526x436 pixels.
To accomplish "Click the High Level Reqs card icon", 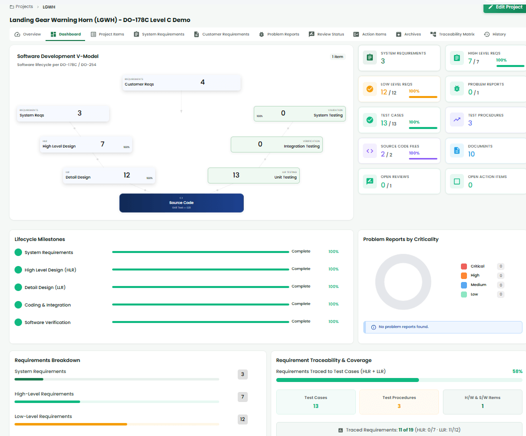I will click(x=457, y=57).
